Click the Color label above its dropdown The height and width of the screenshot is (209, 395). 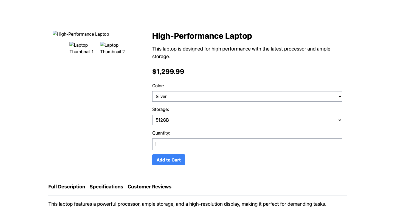tap(158, 86)
